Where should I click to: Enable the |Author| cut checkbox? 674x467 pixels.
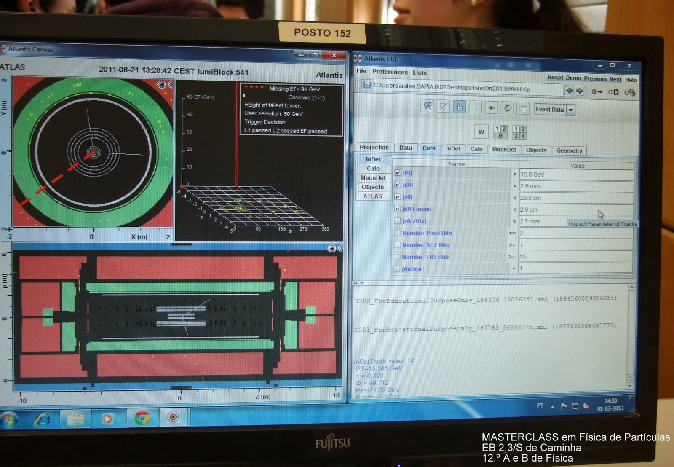click(397, 269)
